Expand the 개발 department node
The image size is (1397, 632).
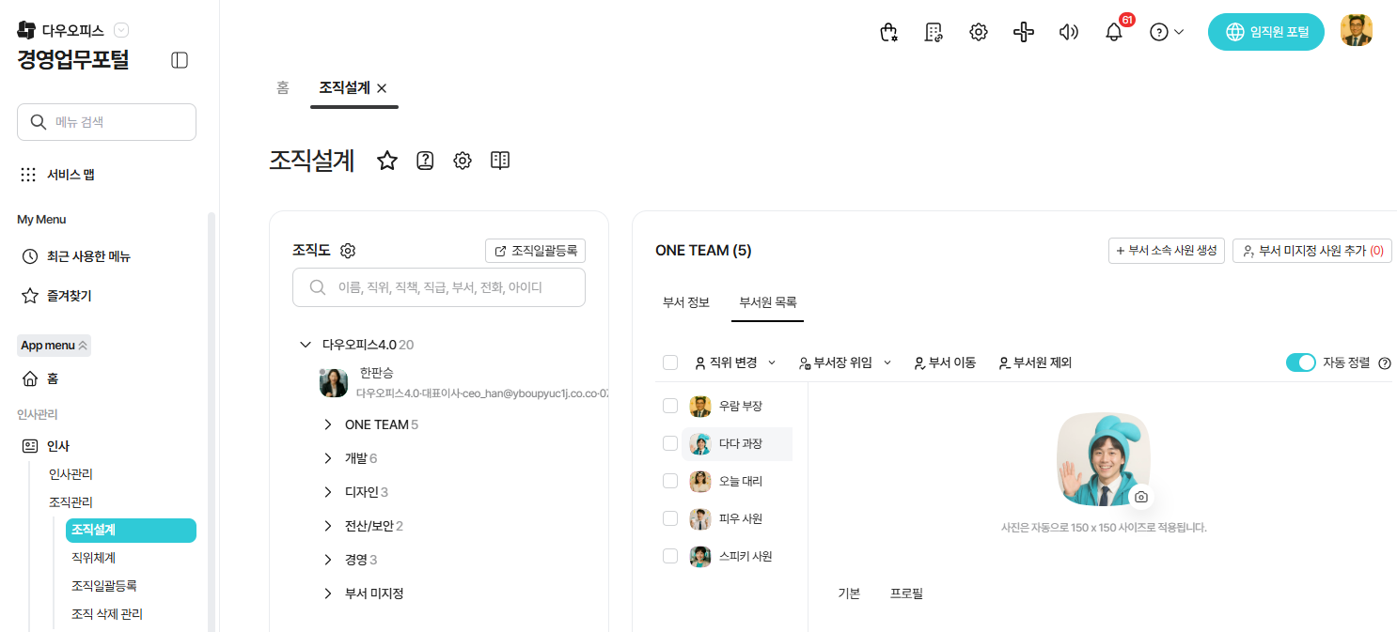pos(328,458)
